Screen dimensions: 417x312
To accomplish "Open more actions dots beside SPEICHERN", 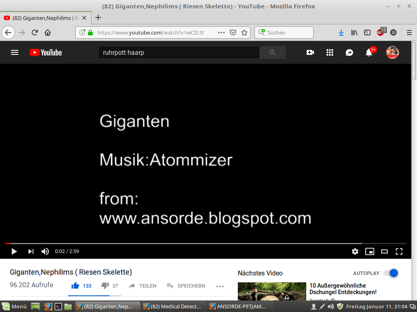I will (220, 286).
